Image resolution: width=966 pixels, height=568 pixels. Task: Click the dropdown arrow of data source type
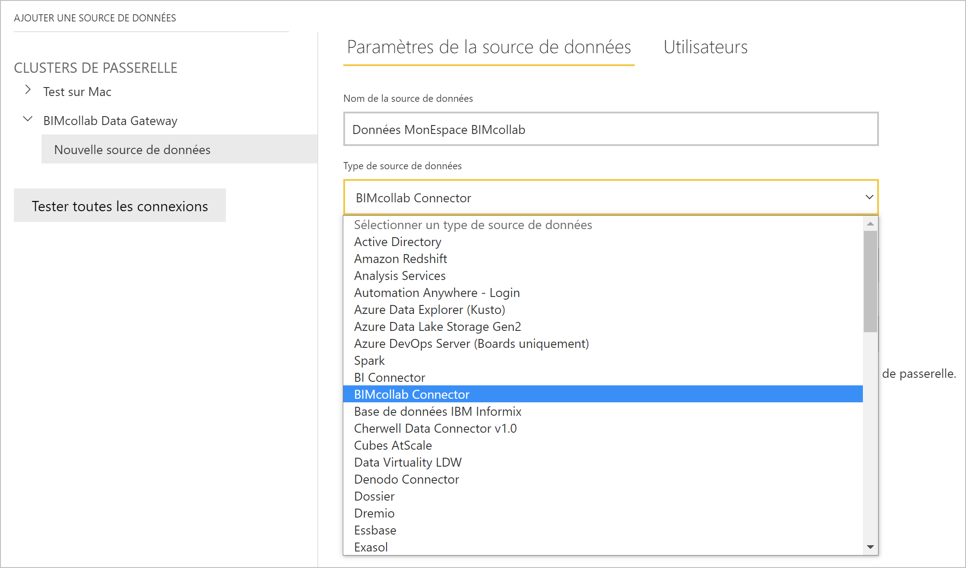click(869, 197)
